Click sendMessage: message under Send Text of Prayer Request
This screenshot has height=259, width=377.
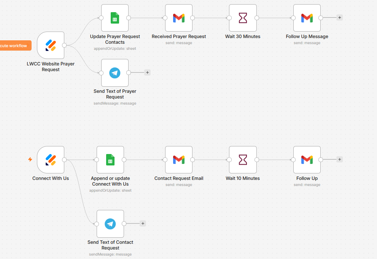click(115, 103)
